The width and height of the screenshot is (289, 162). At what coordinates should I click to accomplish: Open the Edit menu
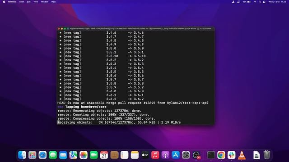(28, 2)
